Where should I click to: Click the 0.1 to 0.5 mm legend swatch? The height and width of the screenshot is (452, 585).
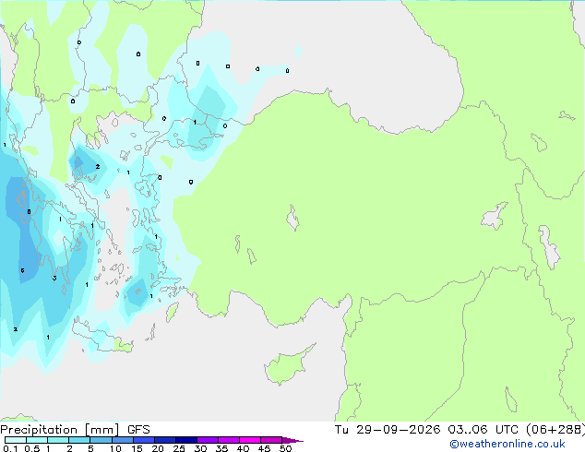click(16, 440)
